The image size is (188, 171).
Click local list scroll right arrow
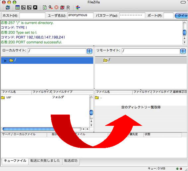point(88,129)
